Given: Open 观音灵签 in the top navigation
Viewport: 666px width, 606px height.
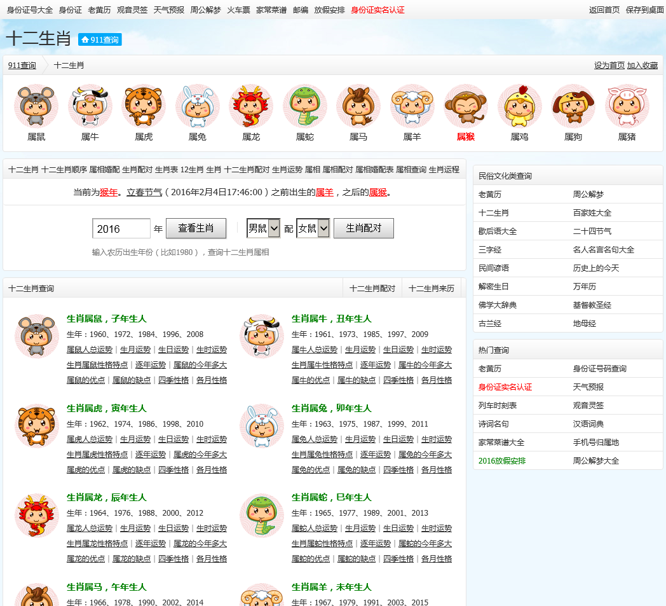Looking at the screenshot, I should [x=132, y=10].
